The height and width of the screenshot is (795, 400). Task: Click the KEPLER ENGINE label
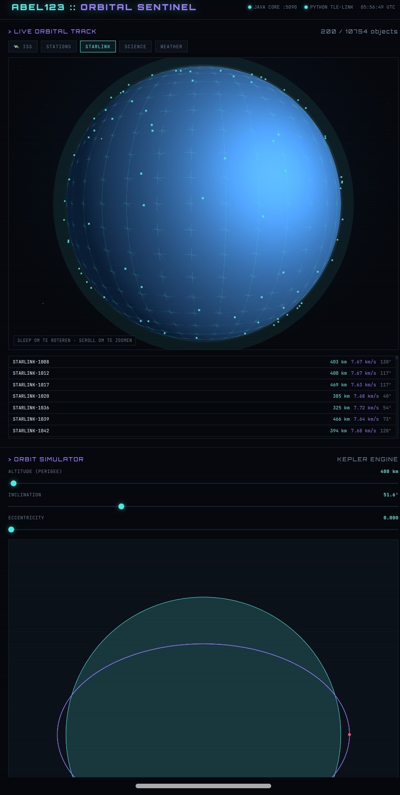click(x=367, y=459)
